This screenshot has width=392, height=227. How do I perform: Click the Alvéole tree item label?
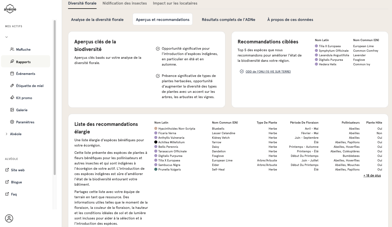click(x=16, y=134)
